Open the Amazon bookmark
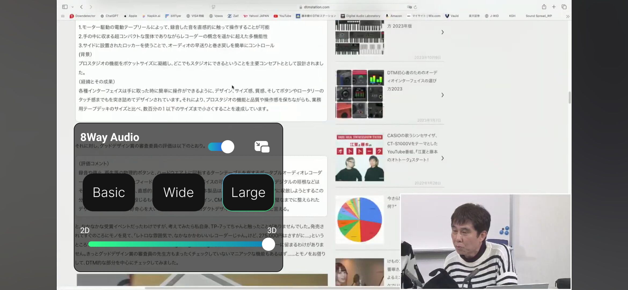The image size is (628, 290). click(394, 16)
